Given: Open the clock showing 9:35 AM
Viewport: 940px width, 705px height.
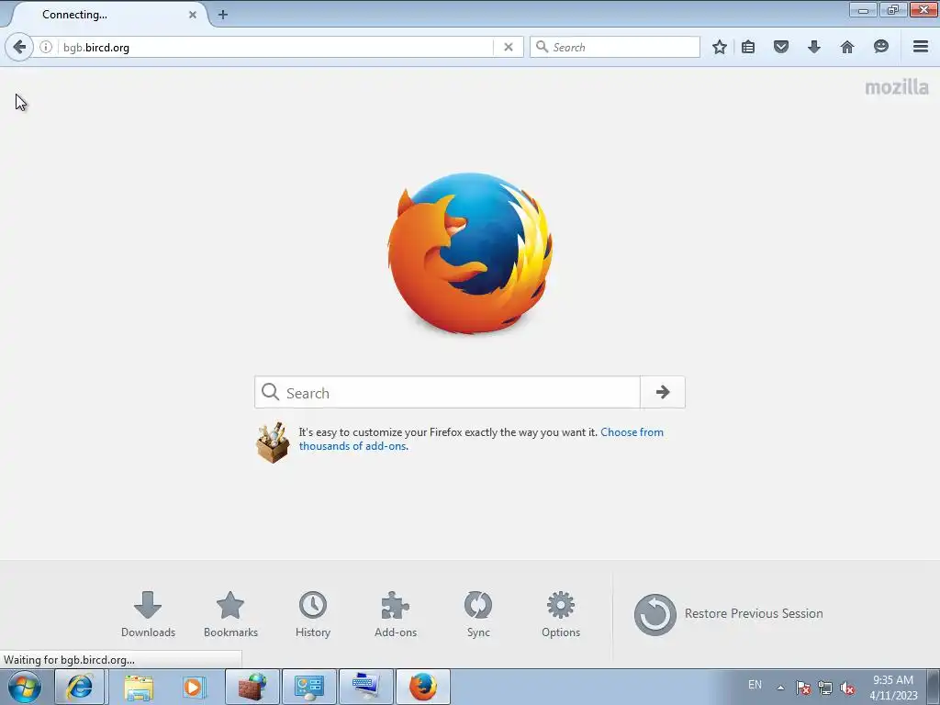Looking at the screenshot, I should [x=893, y=688].
